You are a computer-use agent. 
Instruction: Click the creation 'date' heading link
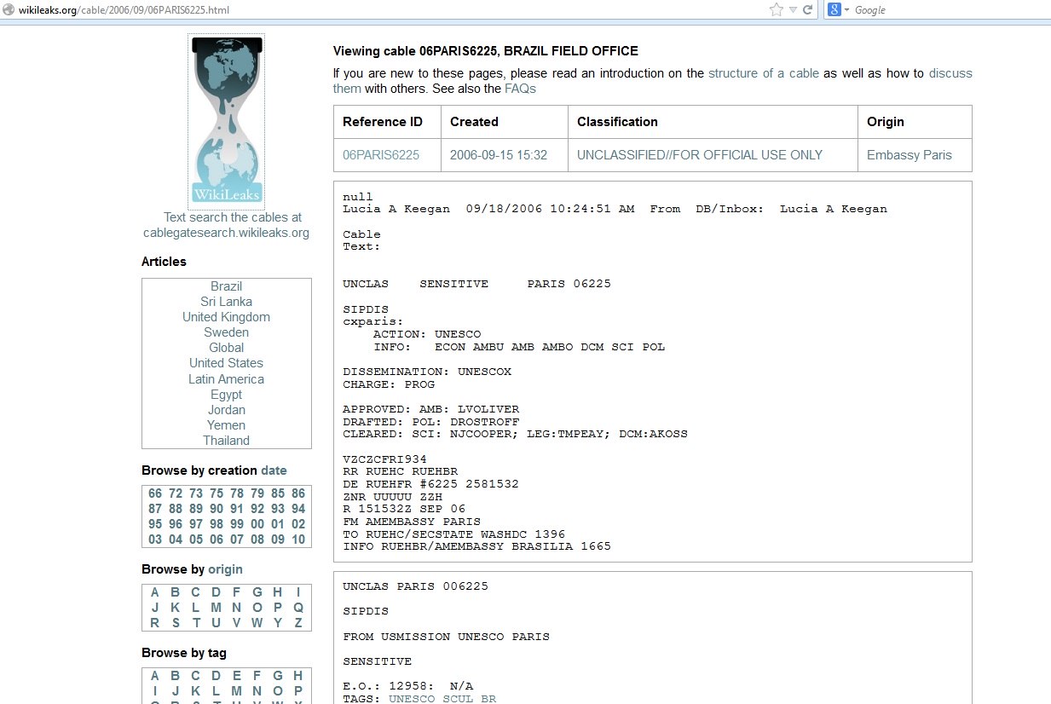tap(274, 470)
